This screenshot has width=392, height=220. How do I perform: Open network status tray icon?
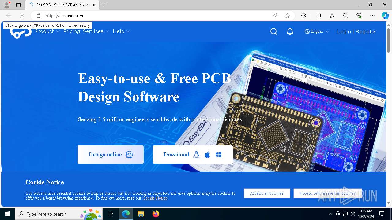point(345,214)
